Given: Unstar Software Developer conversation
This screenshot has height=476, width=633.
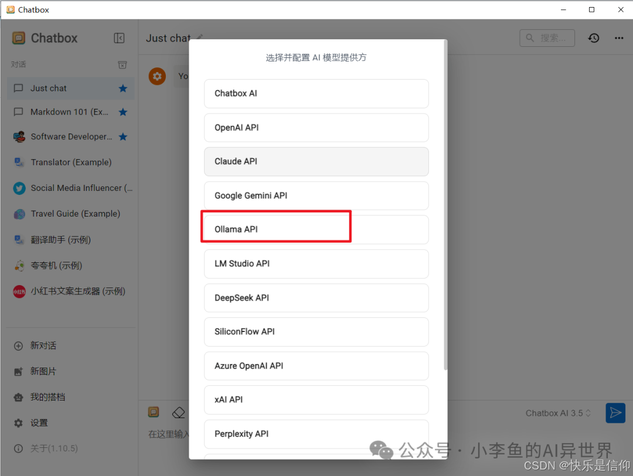Looking at the screenshot, I should pos(123,137).
